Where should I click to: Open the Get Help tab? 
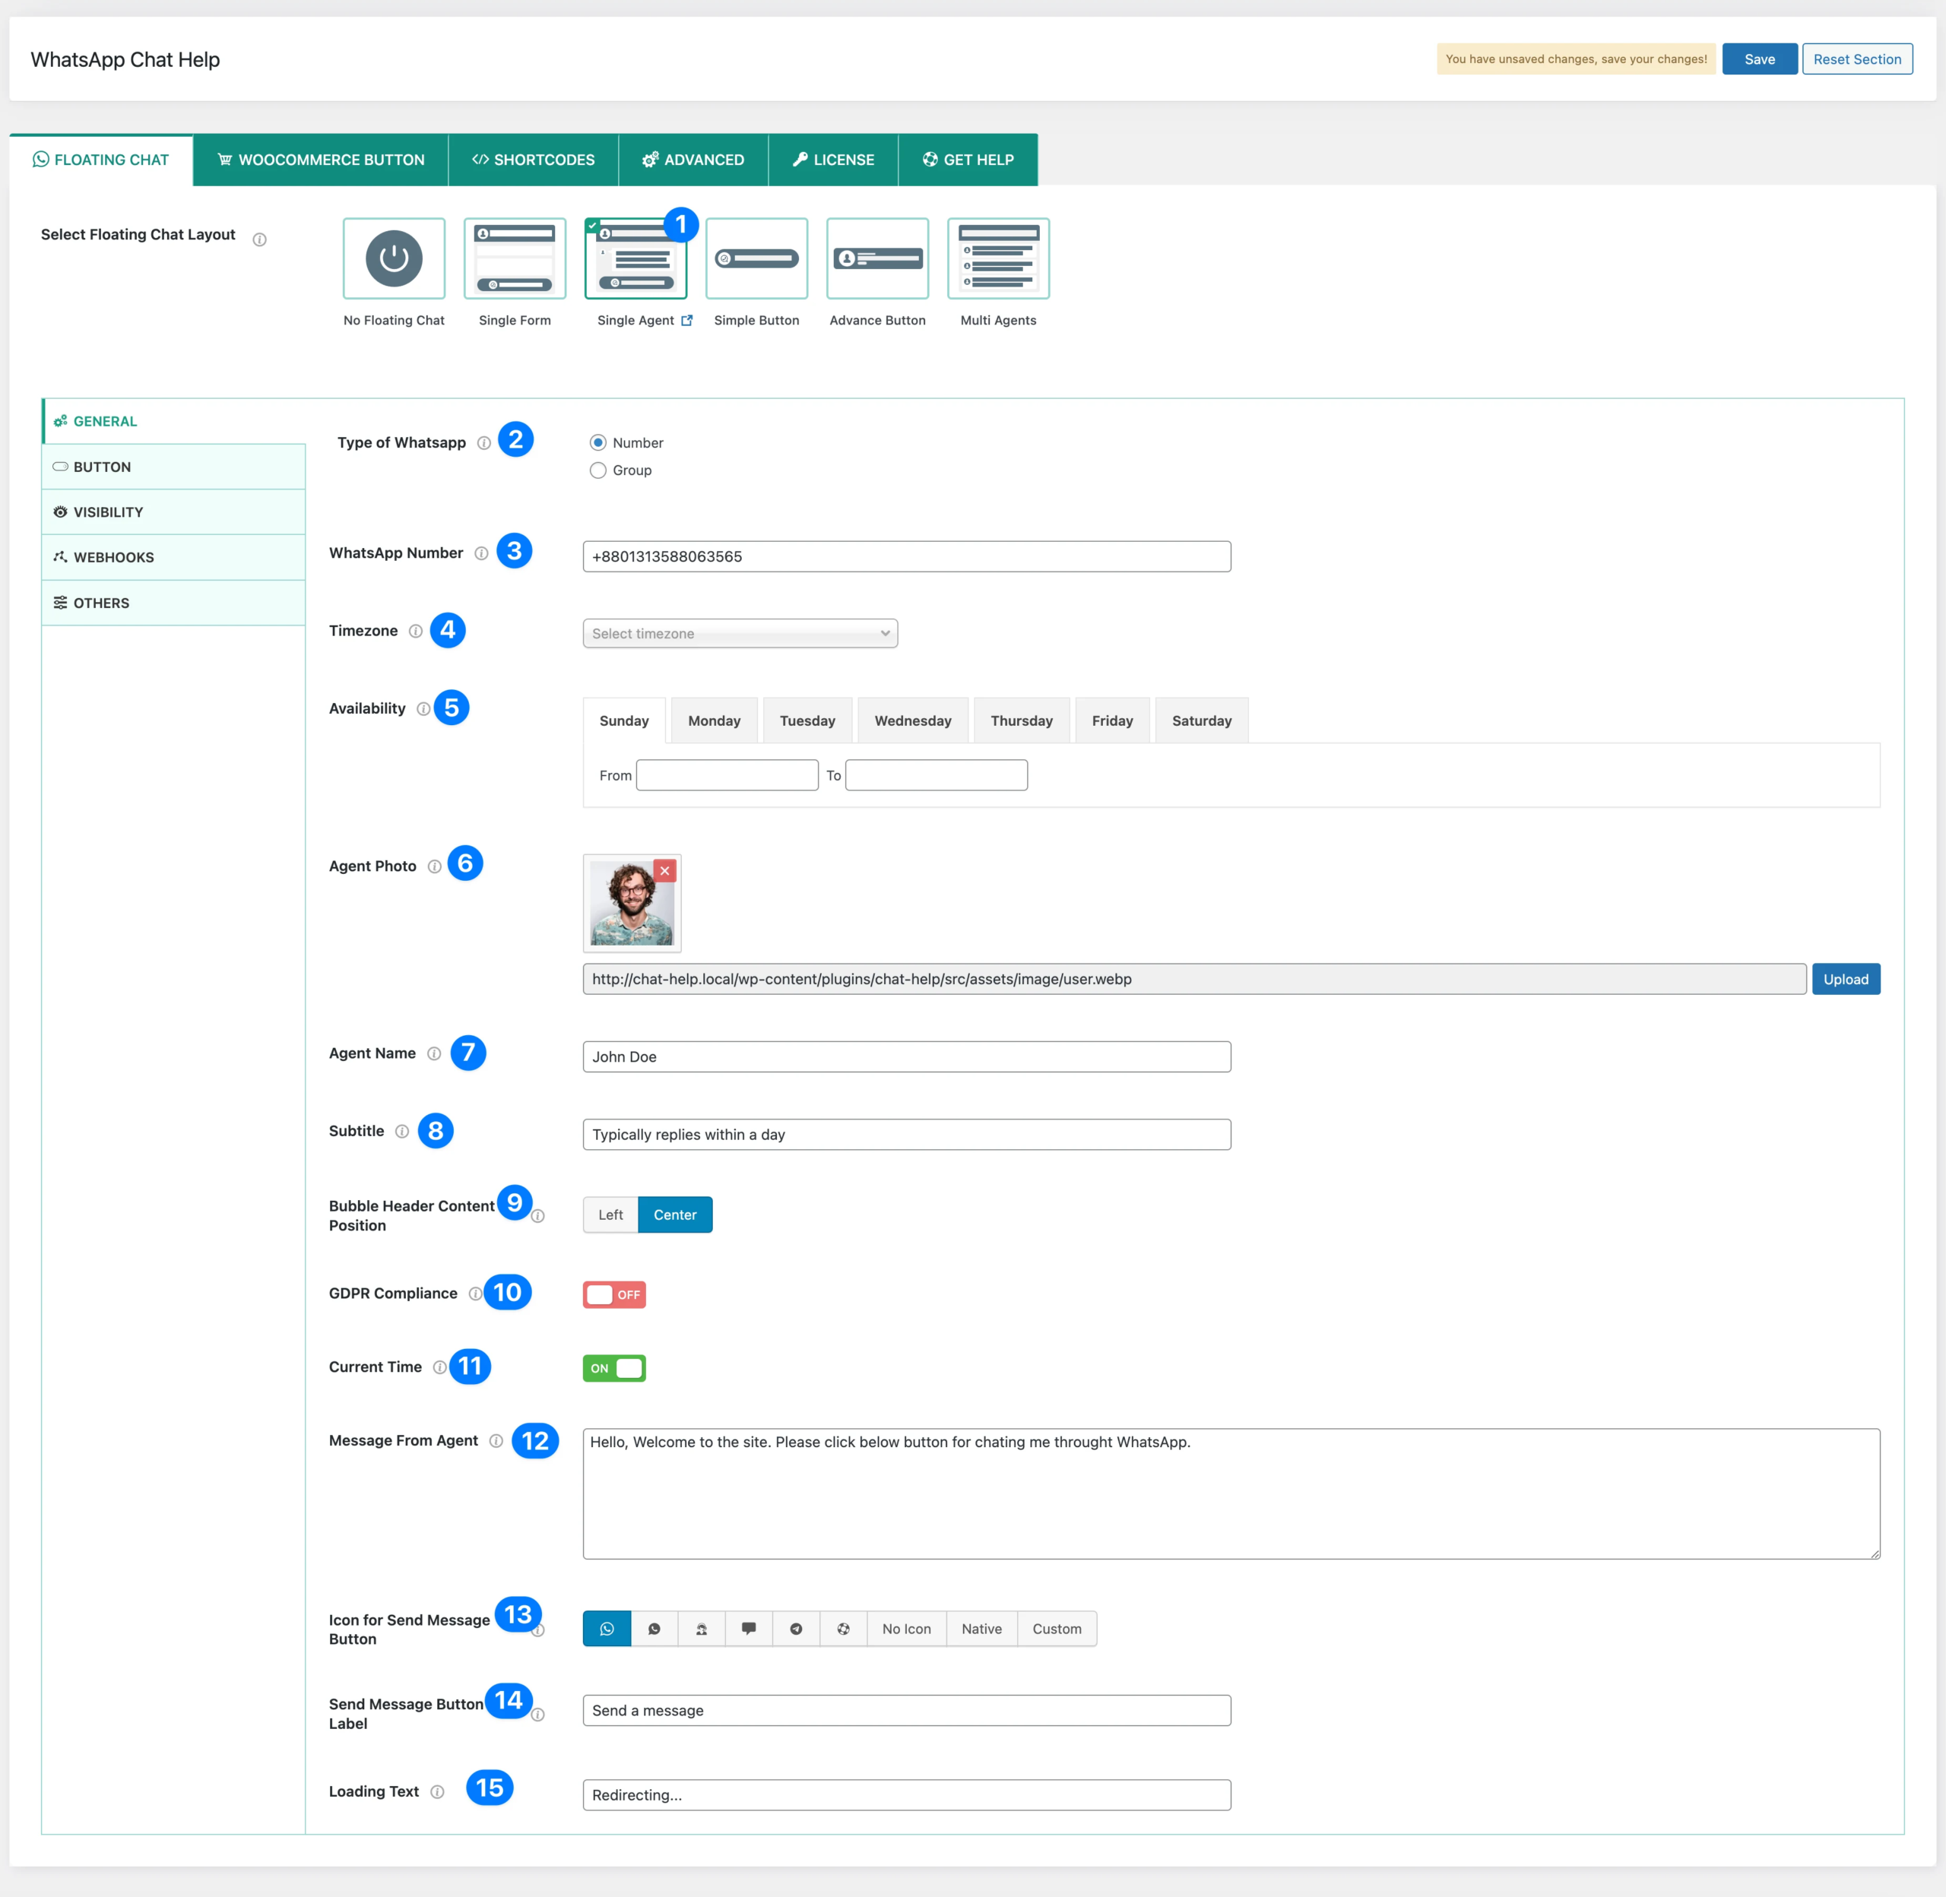(x=968, y=160)
